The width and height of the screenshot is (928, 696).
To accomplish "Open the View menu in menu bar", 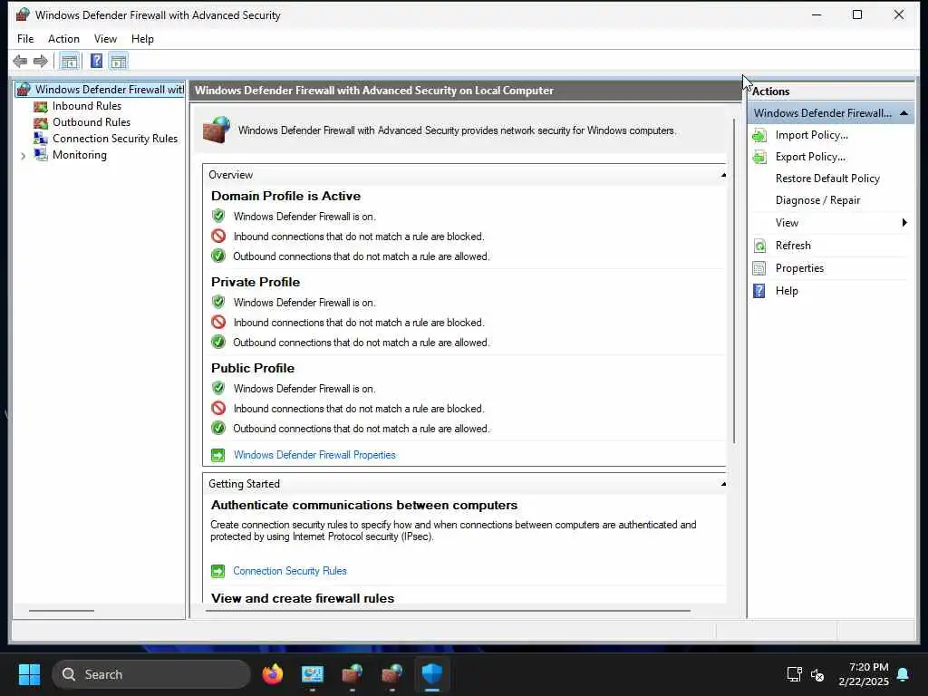I will tap(105, 39).
